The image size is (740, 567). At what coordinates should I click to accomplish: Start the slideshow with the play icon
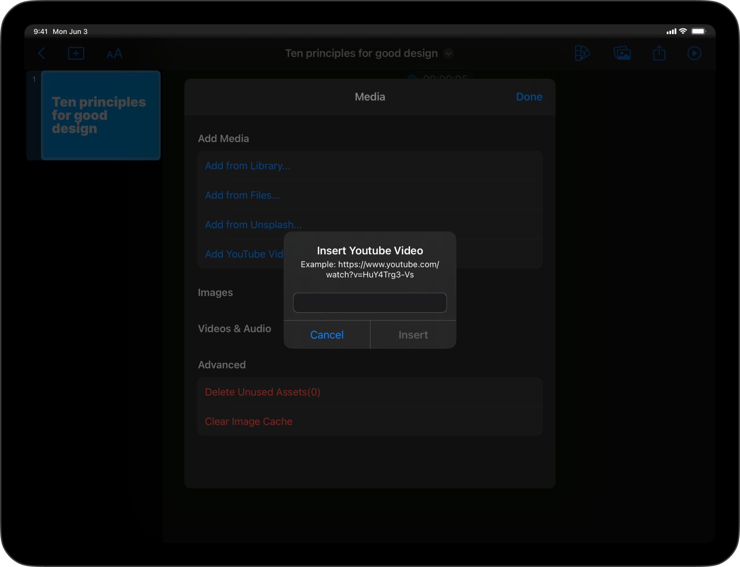(694, 54)
